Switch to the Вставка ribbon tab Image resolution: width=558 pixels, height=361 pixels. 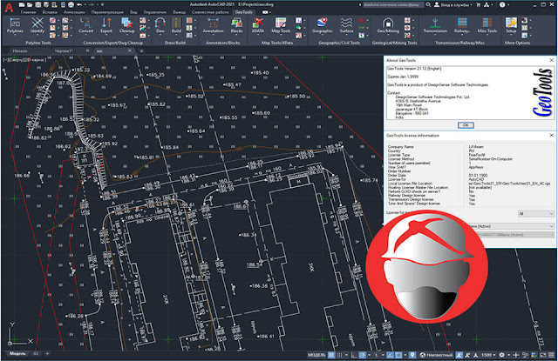coord(50,12)
